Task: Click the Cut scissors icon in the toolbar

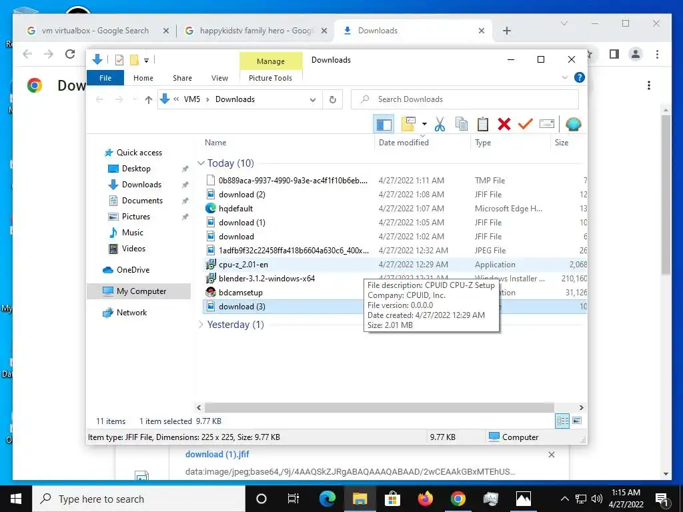Action: point(440,125)
